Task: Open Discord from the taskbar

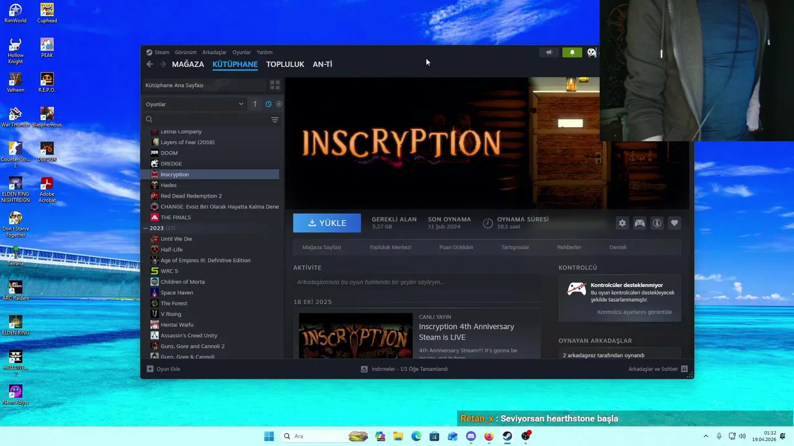Action: (x=471, y=436)
